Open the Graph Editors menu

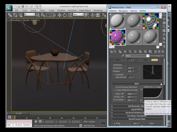click(85, 10)
